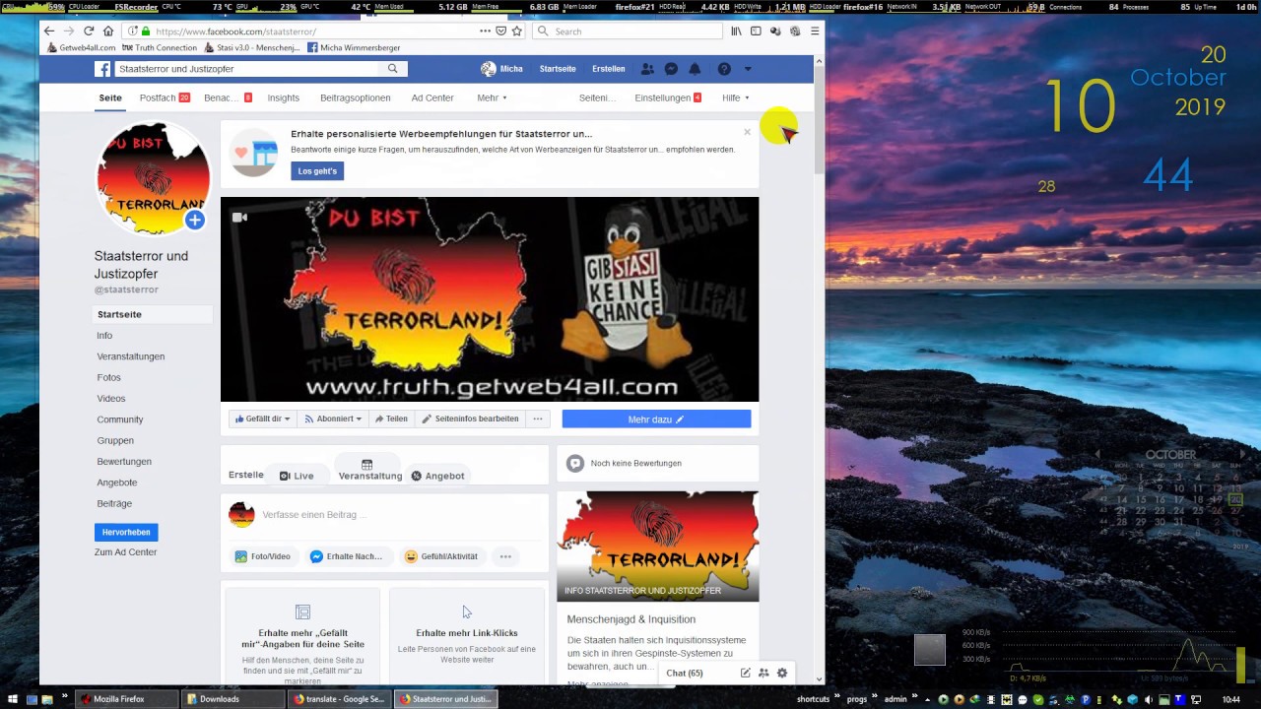1261x709 pixels.
Task: Expand Facebook account dropdown arrow
Action: point(748,69)
